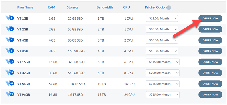Click the 5 TB bandwidth value

[101, 62]
